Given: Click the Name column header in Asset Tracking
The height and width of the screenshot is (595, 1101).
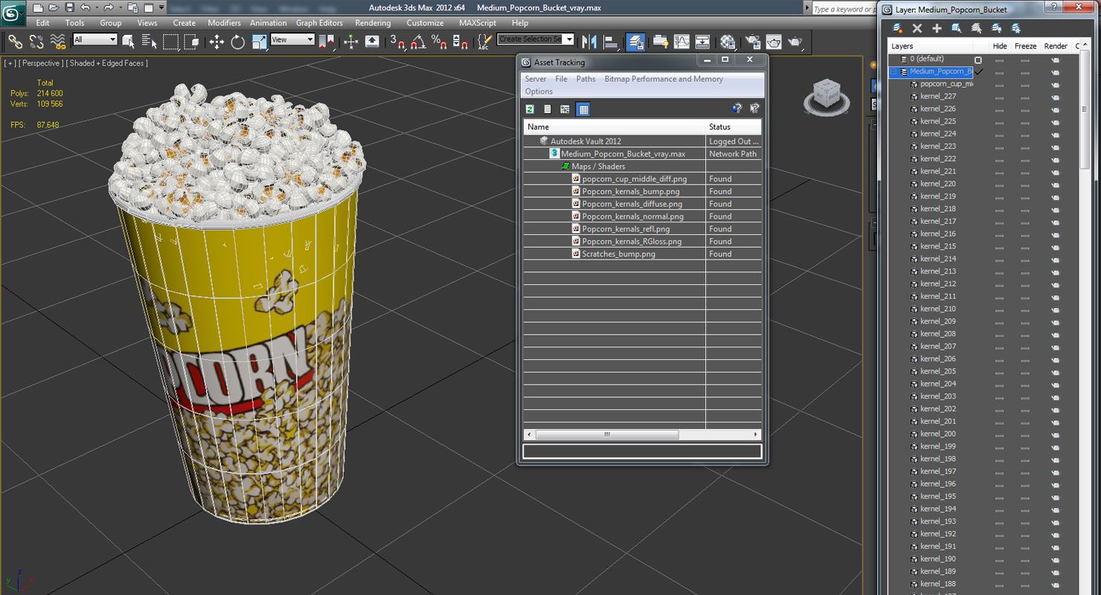Looking at the screenshot, I should [x=614, y=127].
